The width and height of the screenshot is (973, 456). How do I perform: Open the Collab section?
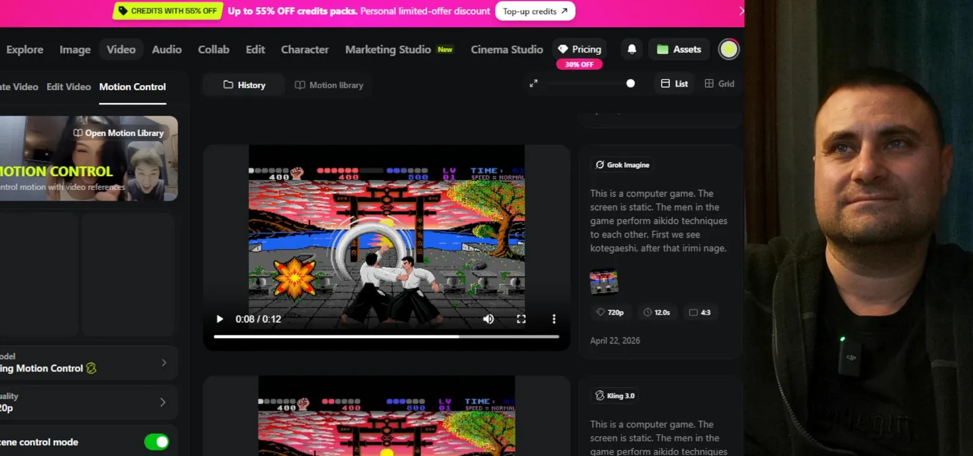tap(213, 49)
